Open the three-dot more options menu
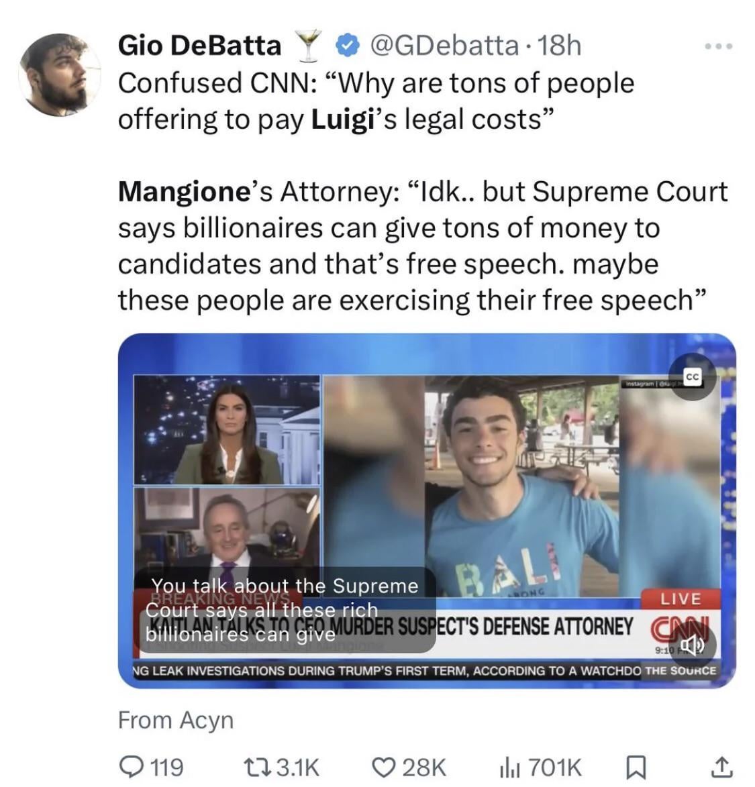 (719, 46)
